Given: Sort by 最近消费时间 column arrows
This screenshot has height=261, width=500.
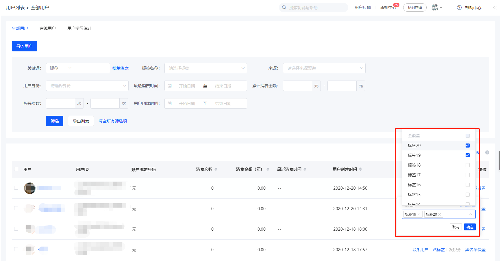Looking at the screenshot, I should [x=305, y=169].
